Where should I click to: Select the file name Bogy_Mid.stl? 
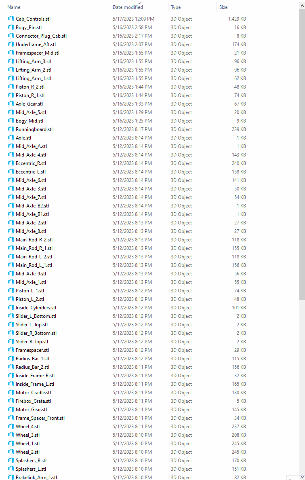[29, 121]
